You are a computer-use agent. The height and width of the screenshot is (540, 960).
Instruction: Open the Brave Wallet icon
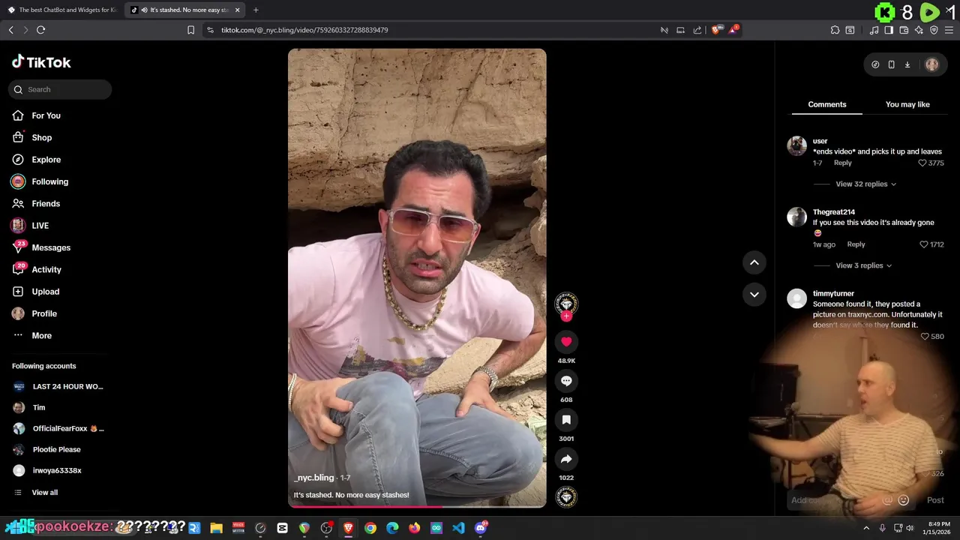(x=904, y=30)
